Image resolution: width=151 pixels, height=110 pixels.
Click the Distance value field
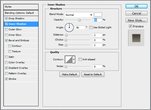pos(97,35)
